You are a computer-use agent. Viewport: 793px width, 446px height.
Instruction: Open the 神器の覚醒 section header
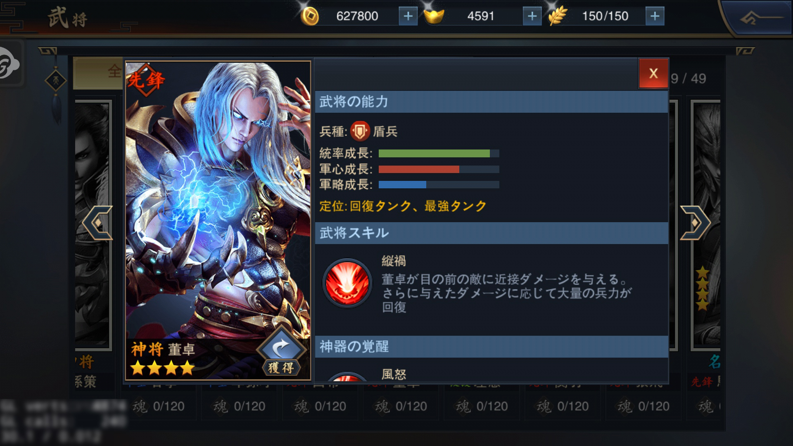pyautogui.click(x=491, y=346)
